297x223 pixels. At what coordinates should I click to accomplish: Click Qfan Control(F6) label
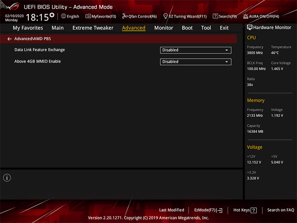142,17
